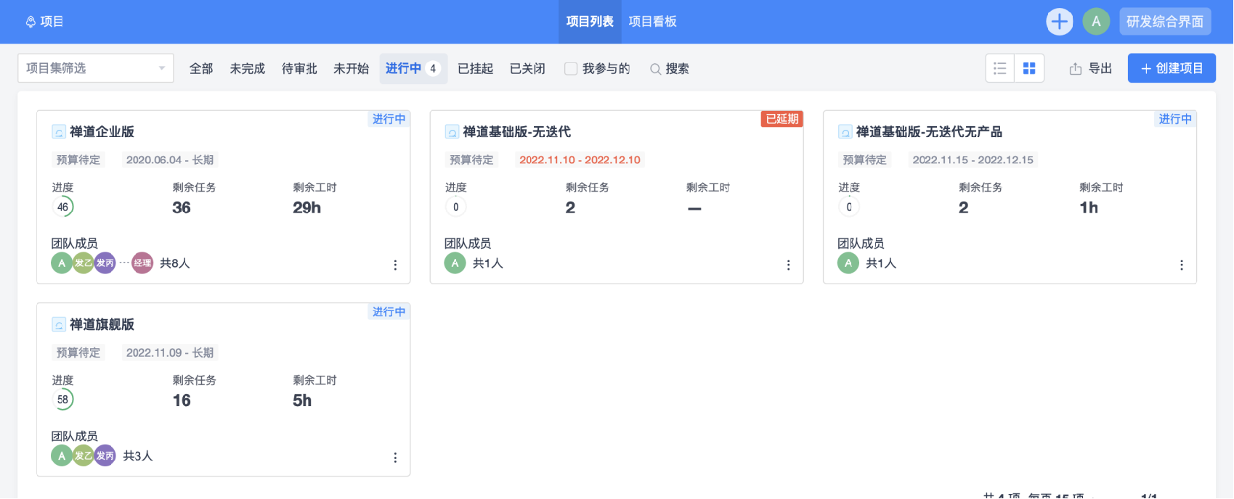The height and width of the screenshot is (499, 1234).
Task: Click project icon beside 禅道基础版-无迭代无产品 title
Action: [x=845, y=132]
